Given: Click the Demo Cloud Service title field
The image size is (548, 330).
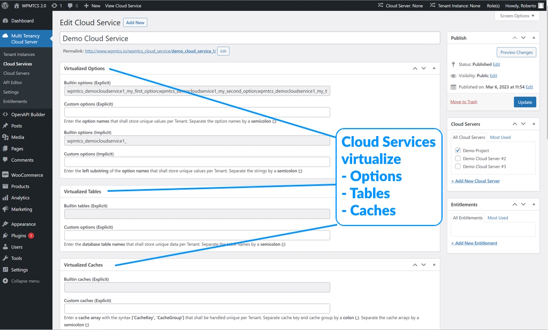Looking at the screenshot, I should tap(249, 38).
